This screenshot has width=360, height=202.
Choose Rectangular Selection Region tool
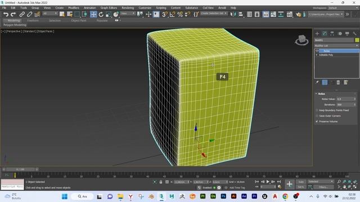[77, 15]
